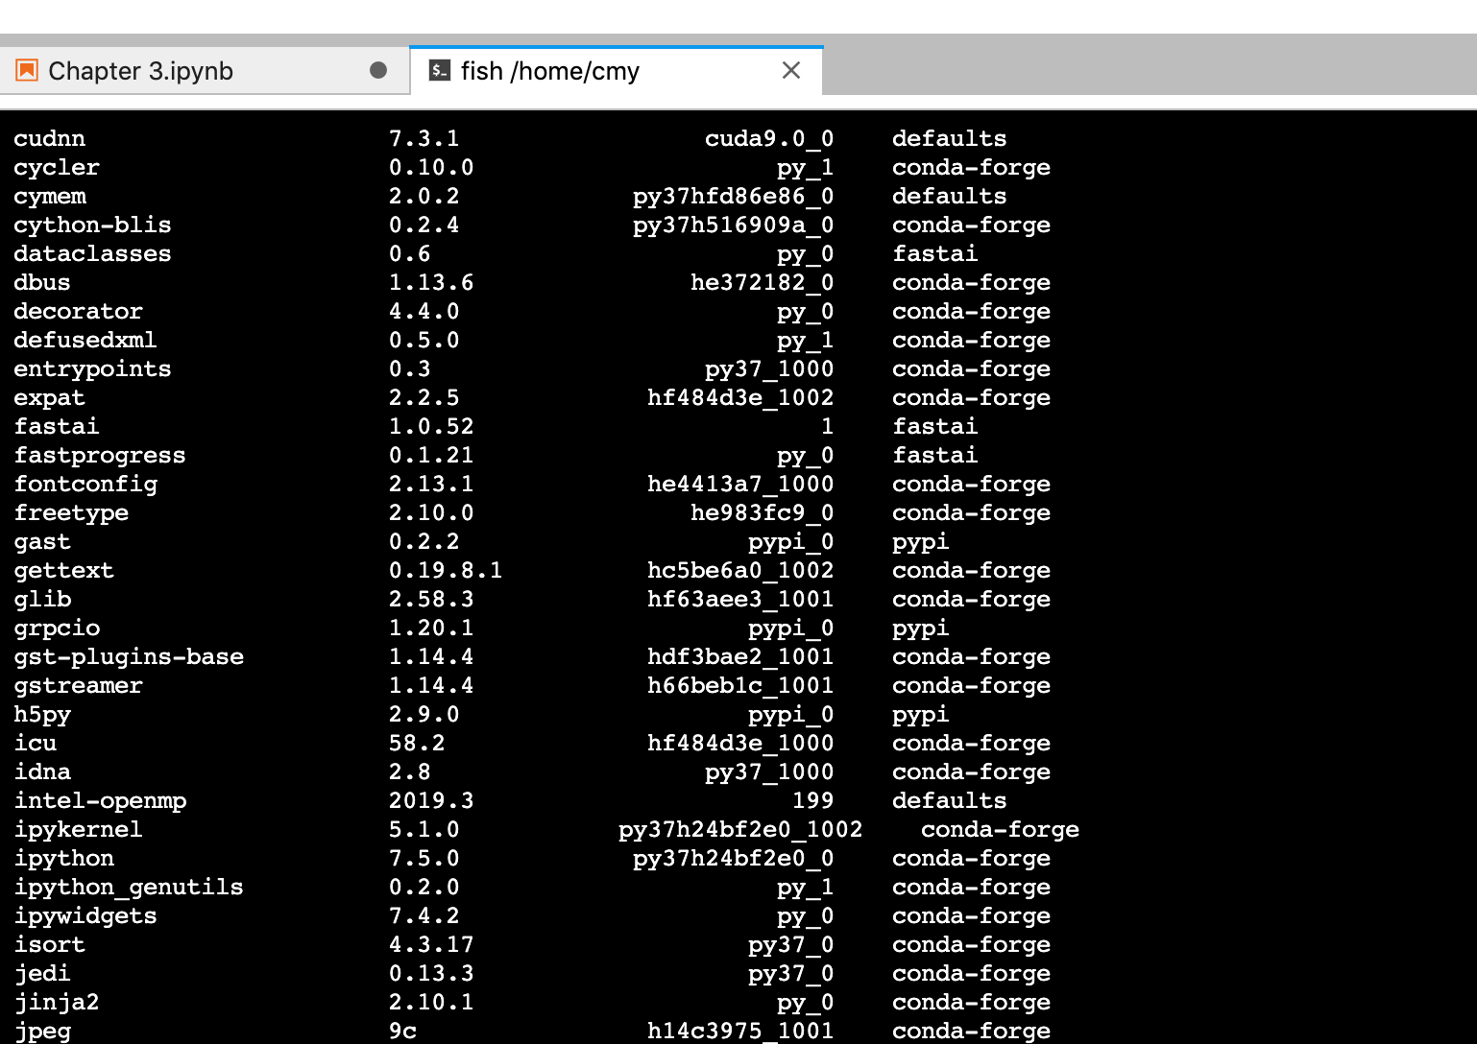This screenshot has height=1044, width=1477.
Task: Click the pypi channel label next to grpcio
Action: [x=920, y=628]
